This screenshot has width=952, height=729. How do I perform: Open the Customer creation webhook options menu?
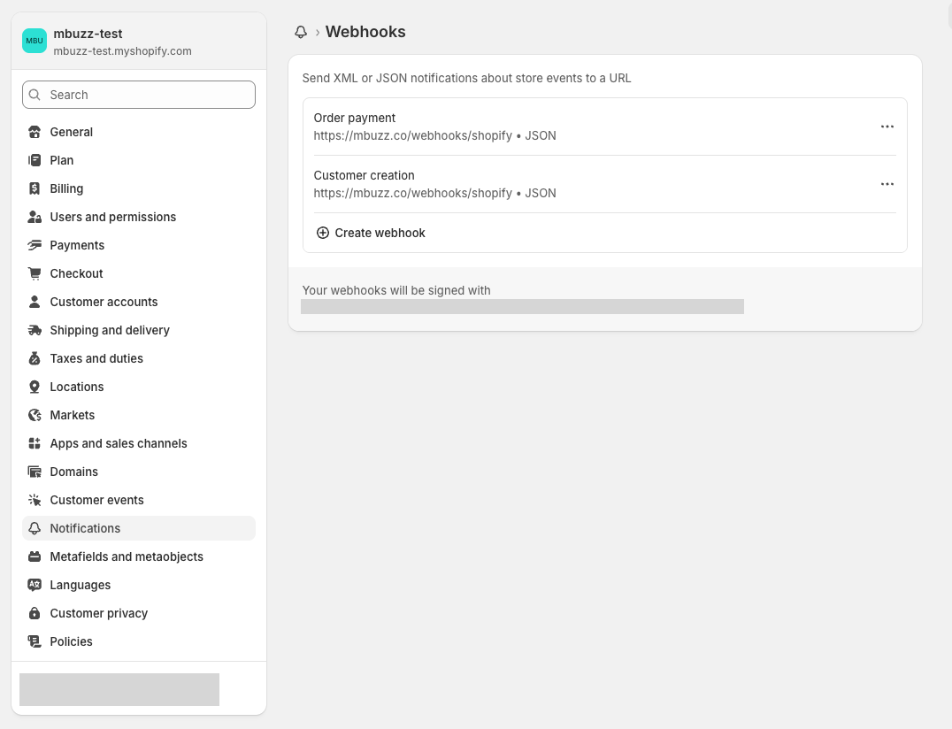[887, 184]
